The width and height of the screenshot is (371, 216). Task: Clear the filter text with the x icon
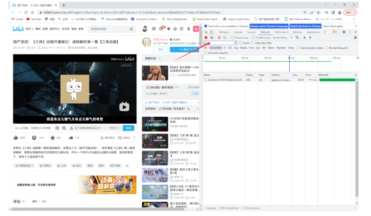pos(235,43)
